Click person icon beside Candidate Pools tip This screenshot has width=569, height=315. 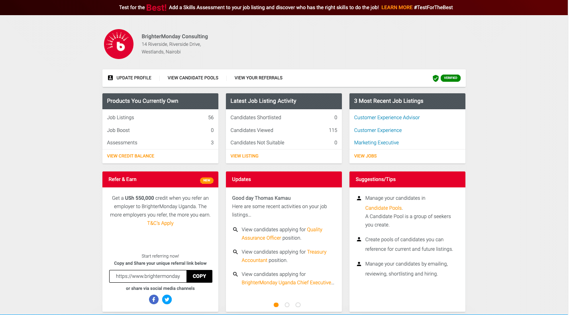pyautogui.click(x=359, y=198)
